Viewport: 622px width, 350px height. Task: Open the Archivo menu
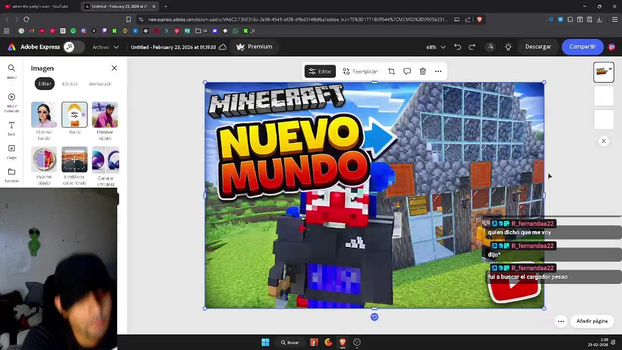coord(105,47)
